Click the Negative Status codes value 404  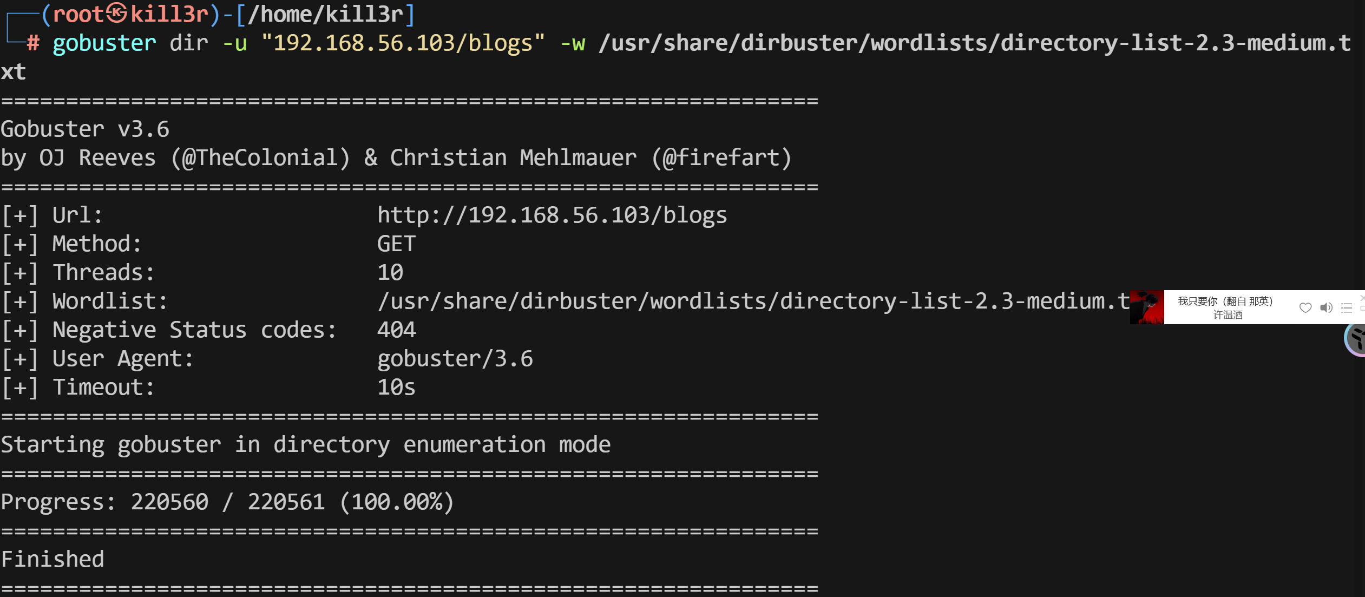point(396,330)
